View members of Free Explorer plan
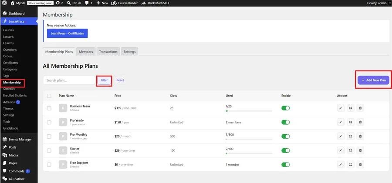The height and width of the screenshot is (183, 392). point(351,164)
